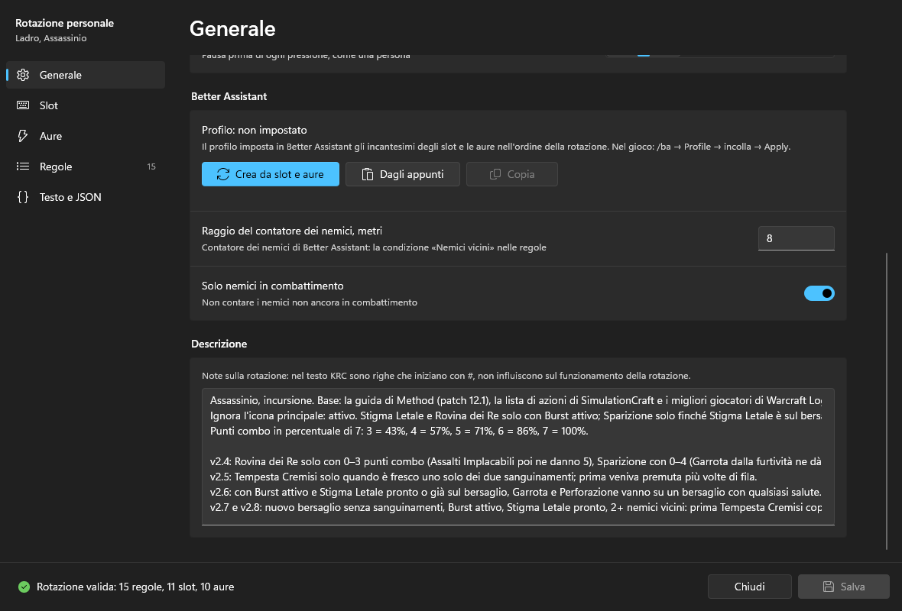Switch to Testo e JSON section
902x611 pixels.
86,196
